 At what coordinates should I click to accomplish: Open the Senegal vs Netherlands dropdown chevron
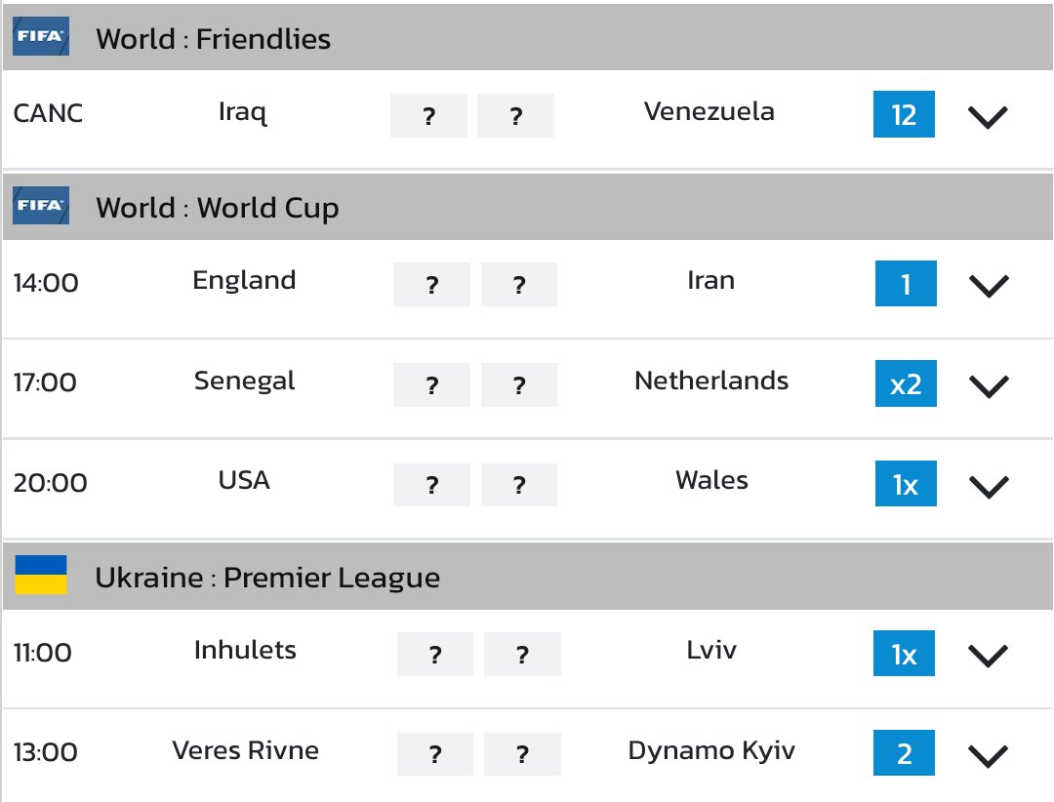tap(988, 385)
